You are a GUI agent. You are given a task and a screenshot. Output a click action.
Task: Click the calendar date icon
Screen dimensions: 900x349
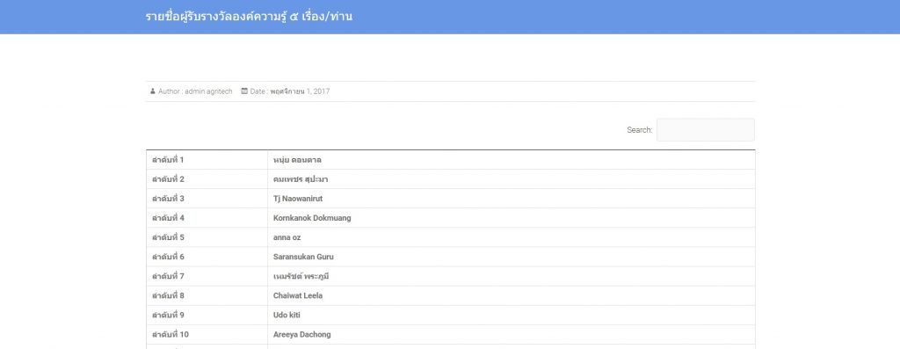[244, 91]
